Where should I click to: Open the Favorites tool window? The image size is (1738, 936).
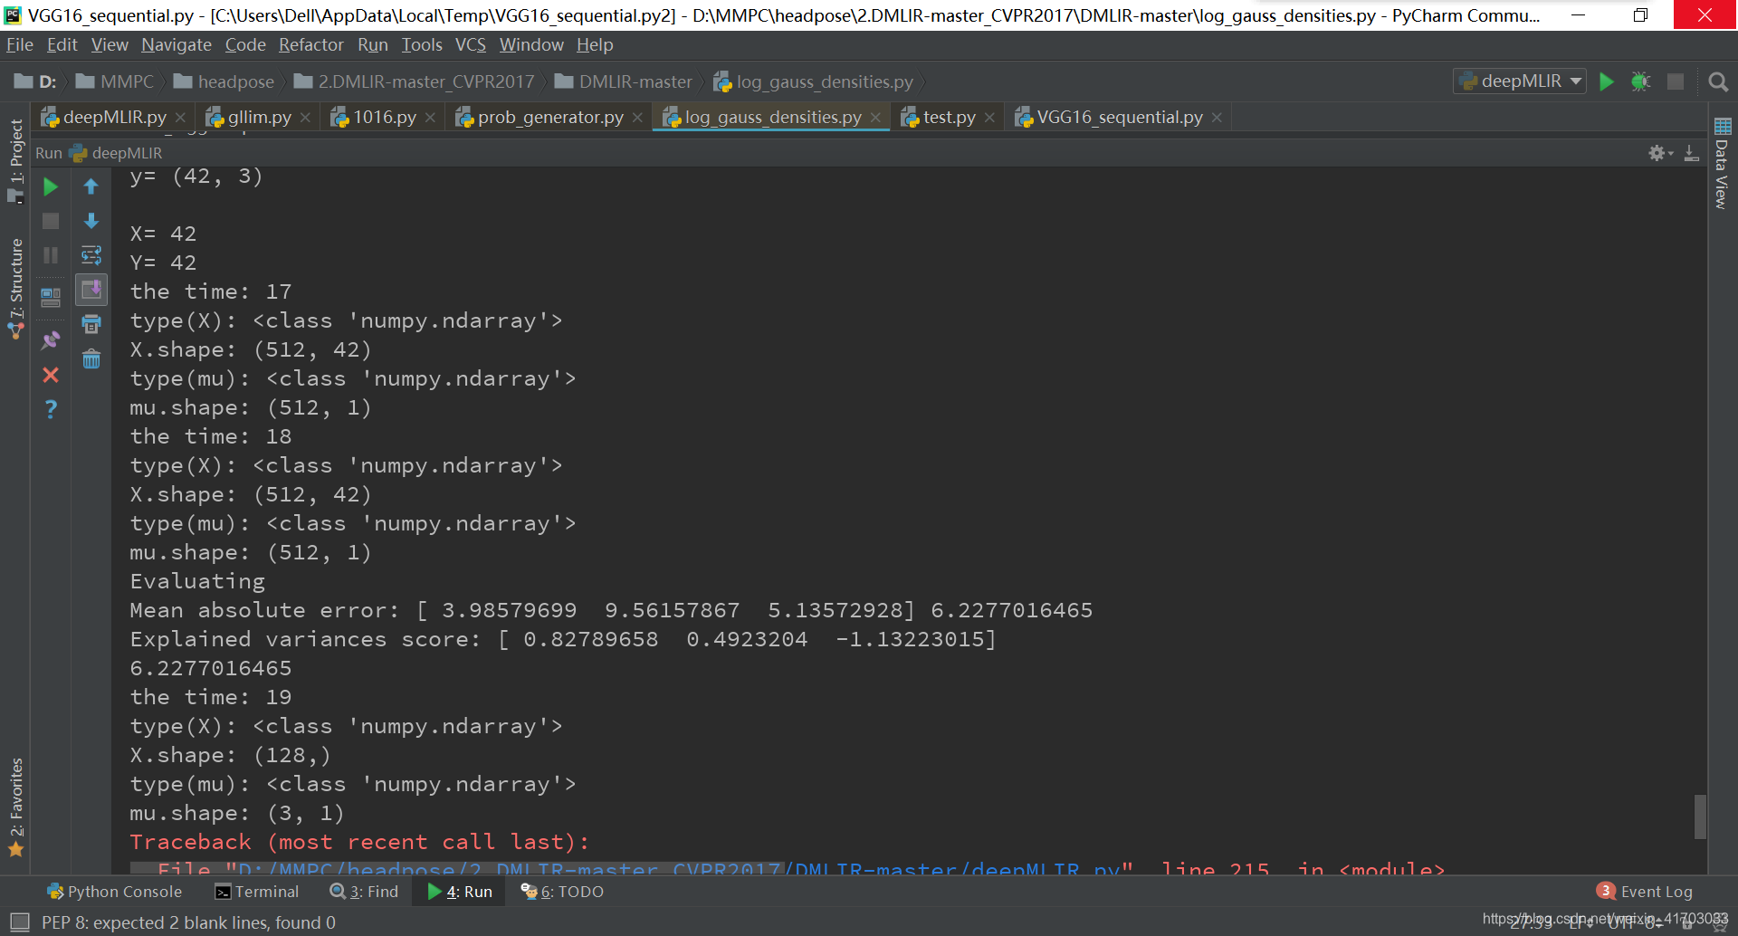pos(15,807)
